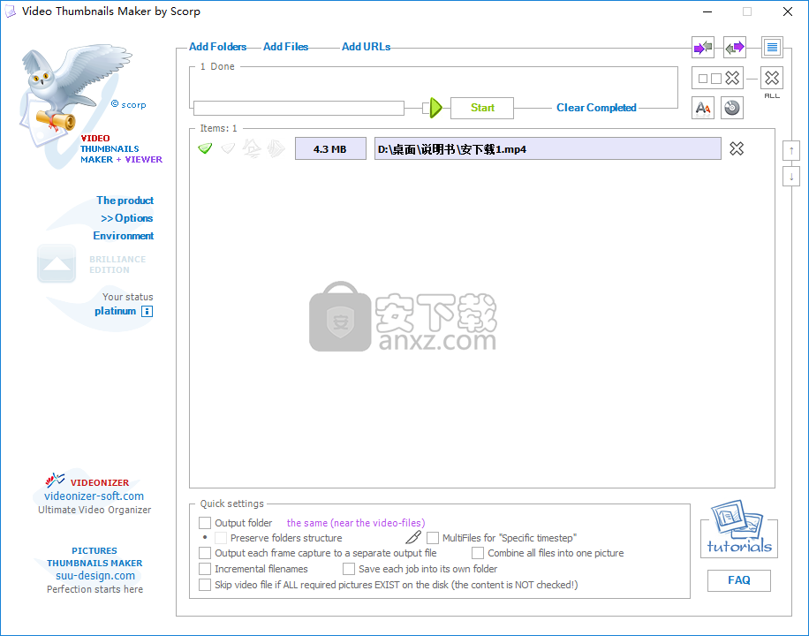Open the Environment section
The width and height of the screenshot is (809, 636).
(x=124, y=235)
